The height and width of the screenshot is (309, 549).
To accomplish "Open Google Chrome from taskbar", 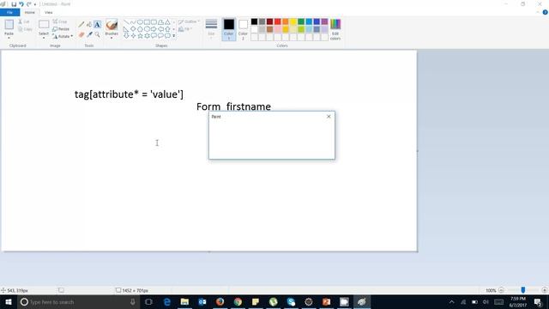I will 238,301.
